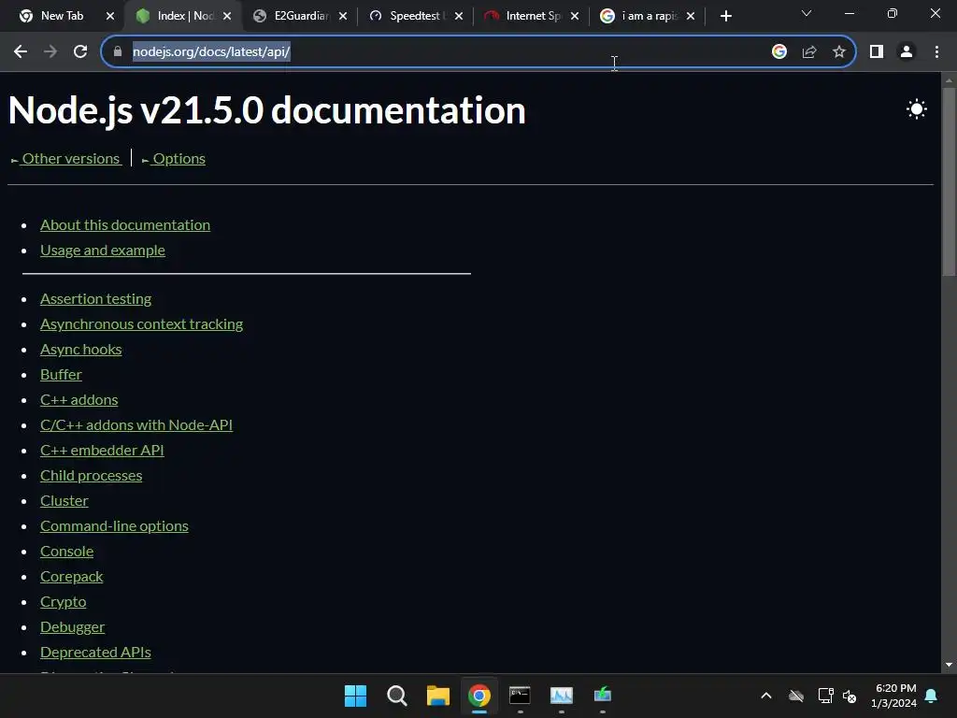Open Asynchronous context tracking link
The image size is (957, 718).
pos(142,324)
